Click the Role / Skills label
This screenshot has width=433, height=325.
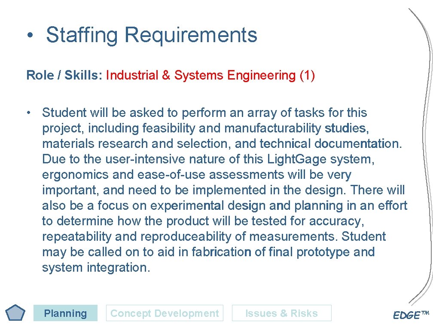click(64, 76)
